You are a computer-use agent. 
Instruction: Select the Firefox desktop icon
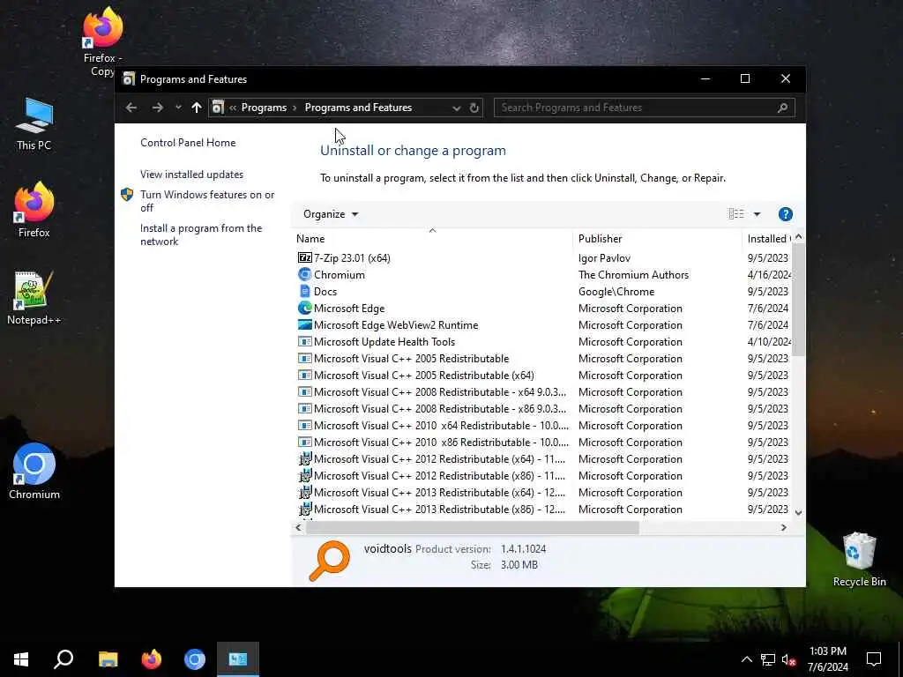pos(34,210)
